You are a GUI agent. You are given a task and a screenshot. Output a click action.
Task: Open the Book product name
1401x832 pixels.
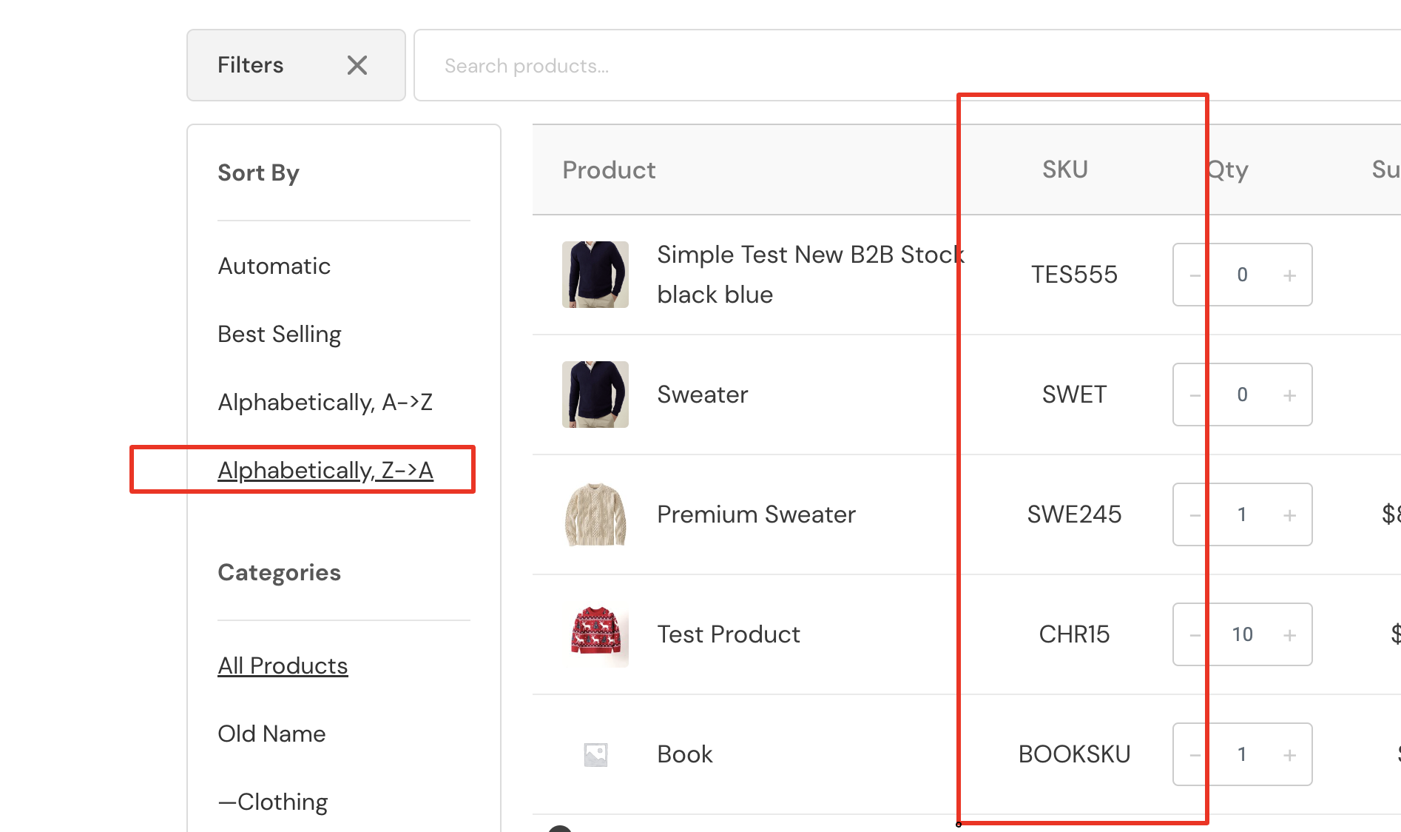point(685,754)
